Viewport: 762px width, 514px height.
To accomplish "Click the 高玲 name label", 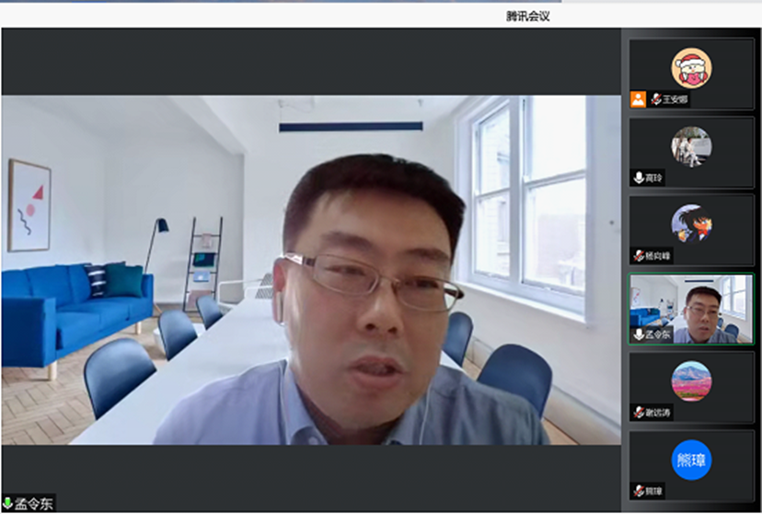I will click(x=654, y=177).
